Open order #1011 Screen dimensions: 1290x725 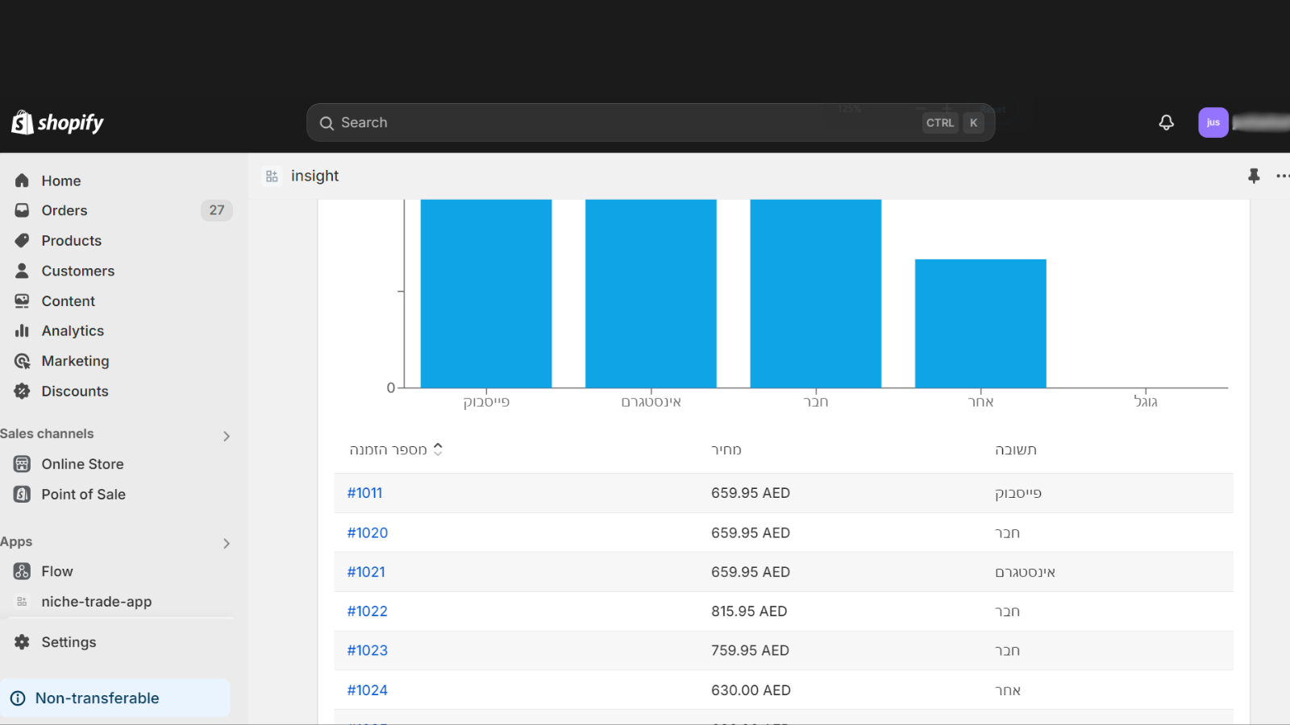364,493
